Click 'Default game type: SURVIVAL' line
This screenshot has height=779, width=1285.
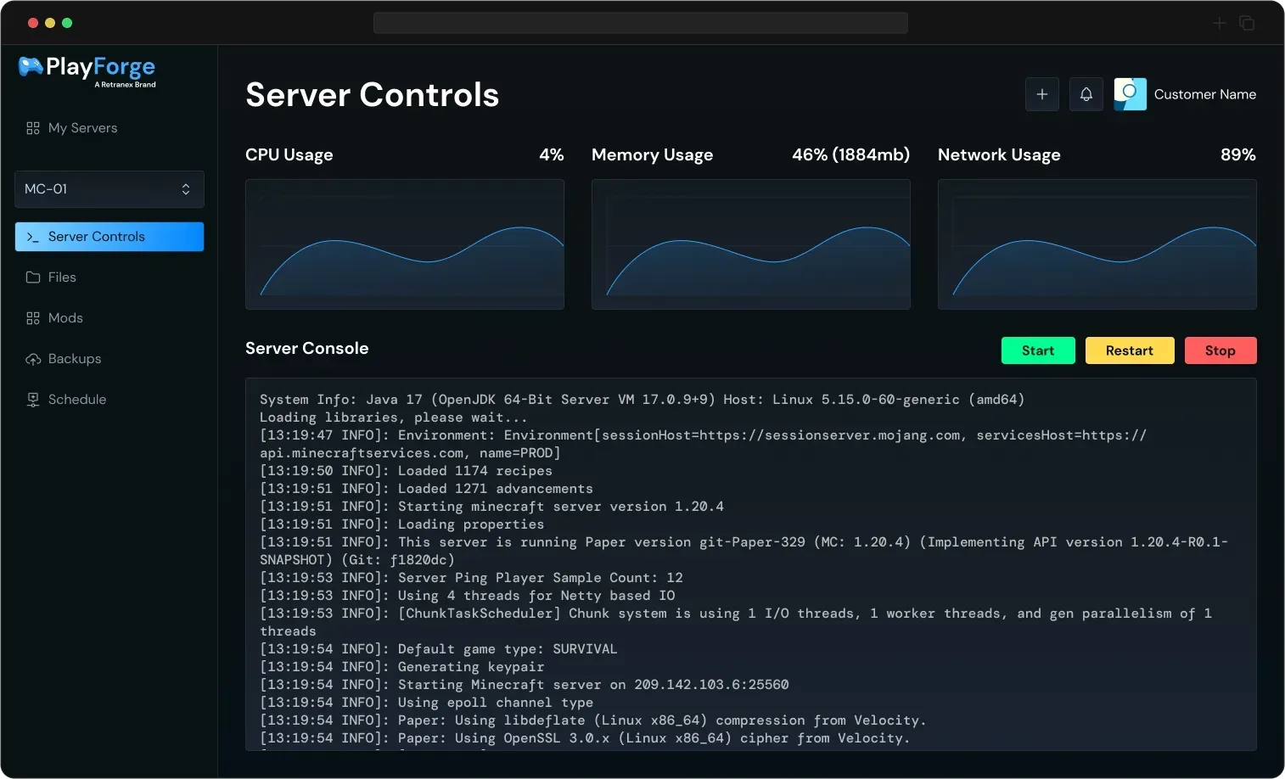coord(439,649)
